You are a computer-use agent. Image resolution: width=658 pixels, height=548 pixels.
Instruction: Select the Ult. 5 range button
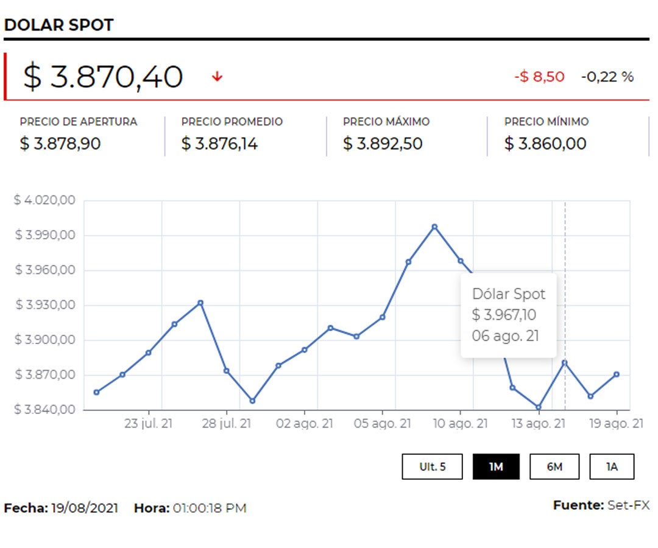[x=432, y=467]
